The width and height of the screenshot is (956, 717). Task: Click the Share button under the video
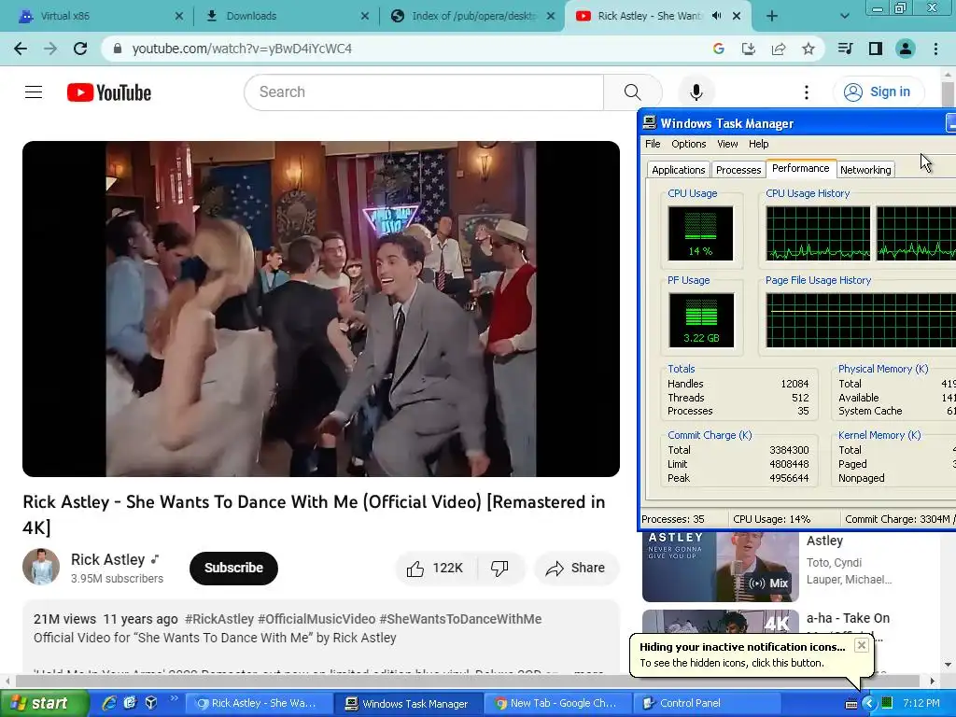tap(576, 569)
